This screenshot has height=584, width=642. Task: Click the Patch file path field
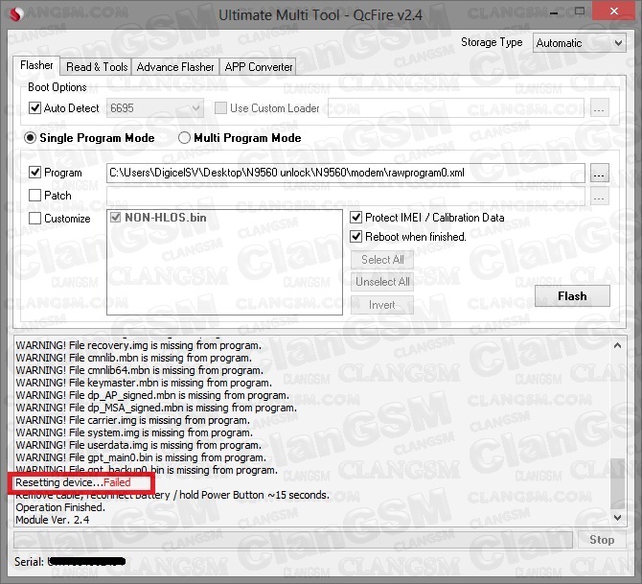point(346,196)
